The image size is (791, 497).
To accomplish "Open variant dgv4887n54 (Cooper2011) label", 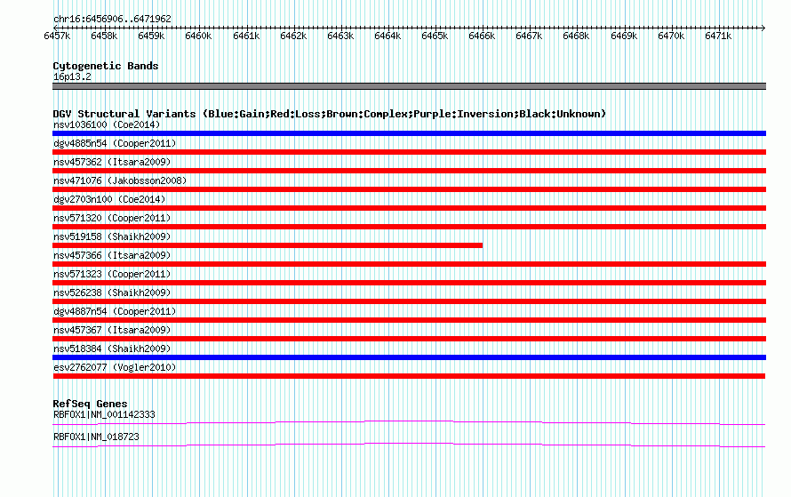I will pyautogui.click(x=115, y=311).
